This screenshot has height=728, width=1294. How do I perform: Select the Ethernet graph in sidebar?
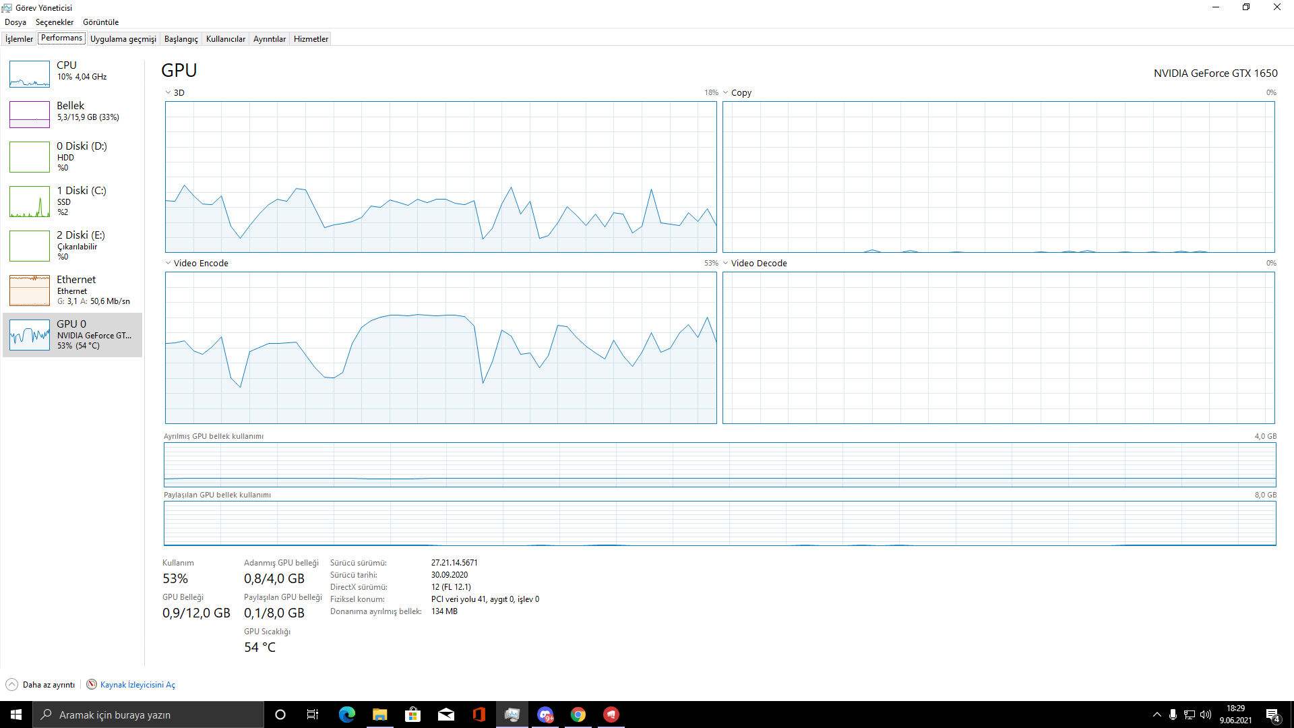(x=30, y=290)
